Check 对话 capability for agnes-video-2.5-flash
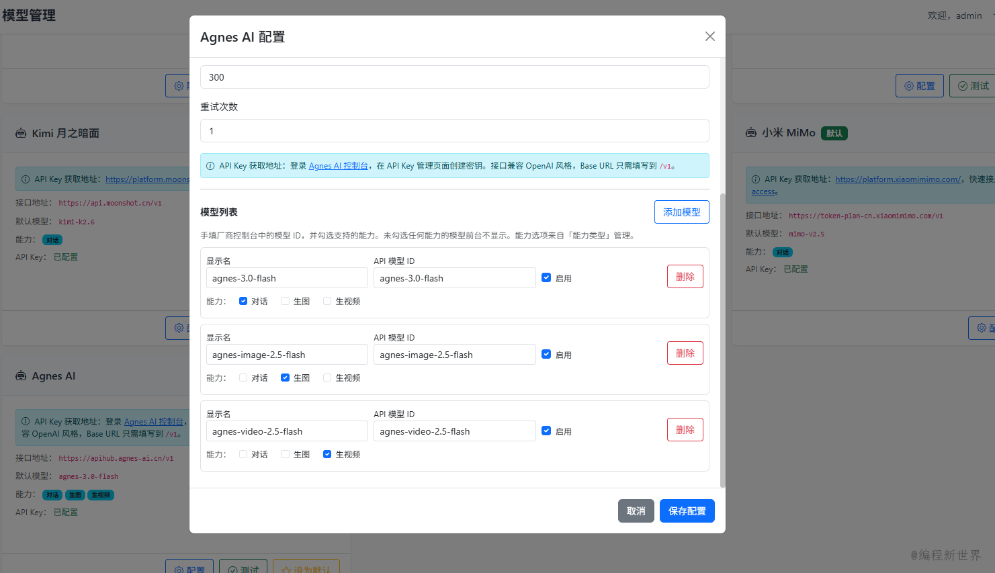The image size is (995, 573). pyautogui.click(x=243, y=454)
